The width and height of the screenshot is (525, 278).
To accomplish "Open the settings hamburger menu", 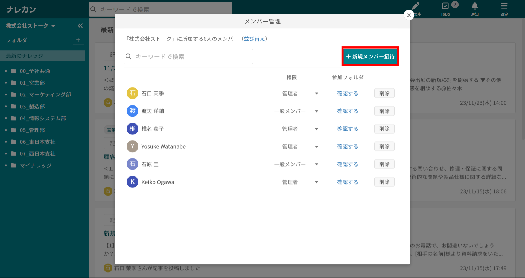I will 504,6.
